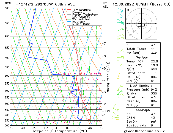Click the LCL height marker label
Screen dimensions: 173x133
pyautogui.click(x=108, y=111)
